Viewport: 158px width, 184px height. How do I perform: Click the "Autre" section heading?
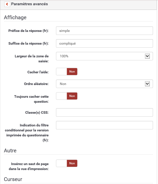click(x=10, y=151)
